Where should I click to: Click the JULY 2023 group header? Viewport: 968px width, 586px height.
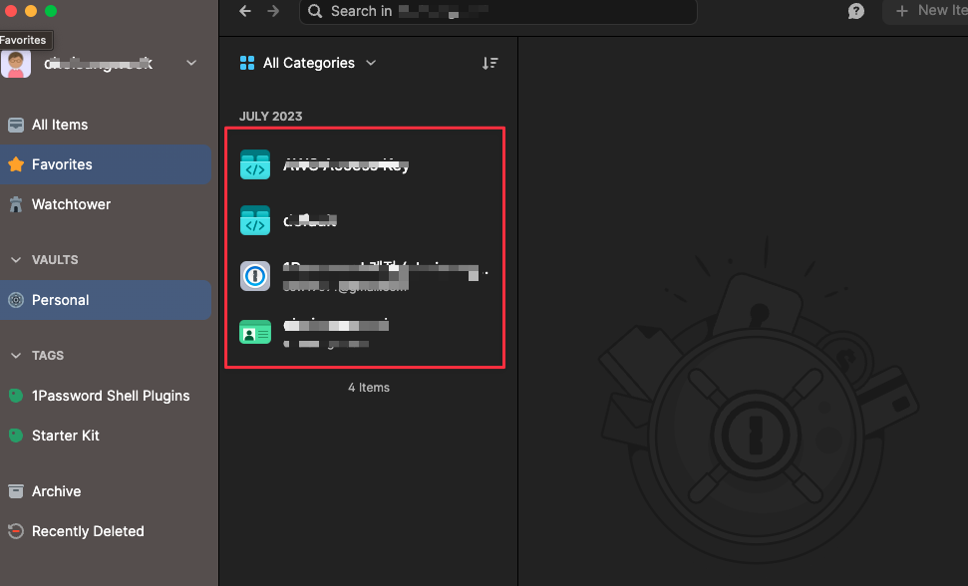click(270, 116)
